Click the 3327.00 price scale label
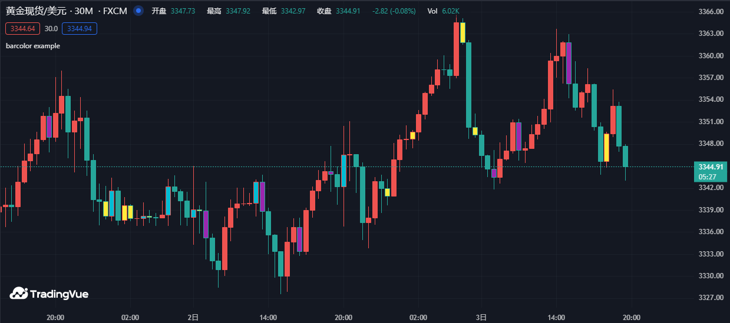The width and height of the screenshot is (730, 323). pyautogui.click(x=710, y=298)
